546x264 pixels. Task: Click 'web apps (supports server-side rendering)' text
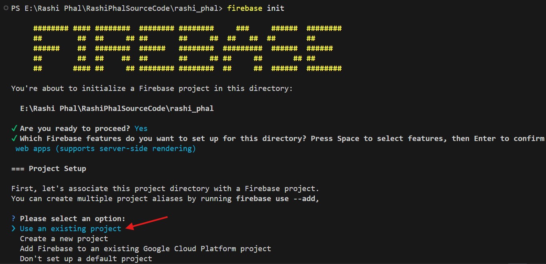point(106,149)
